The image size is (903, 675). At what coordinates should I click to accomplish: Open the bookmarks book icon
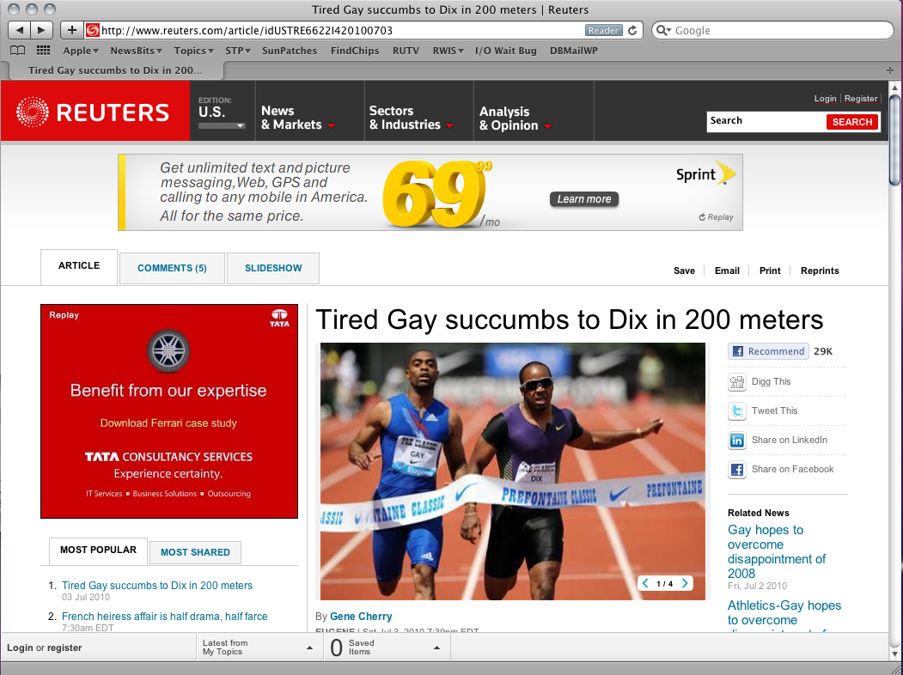18,51
